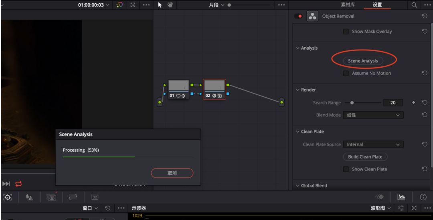Open node editor three-dot options menu
Screen dimensions: 433x220
[281, 5]
